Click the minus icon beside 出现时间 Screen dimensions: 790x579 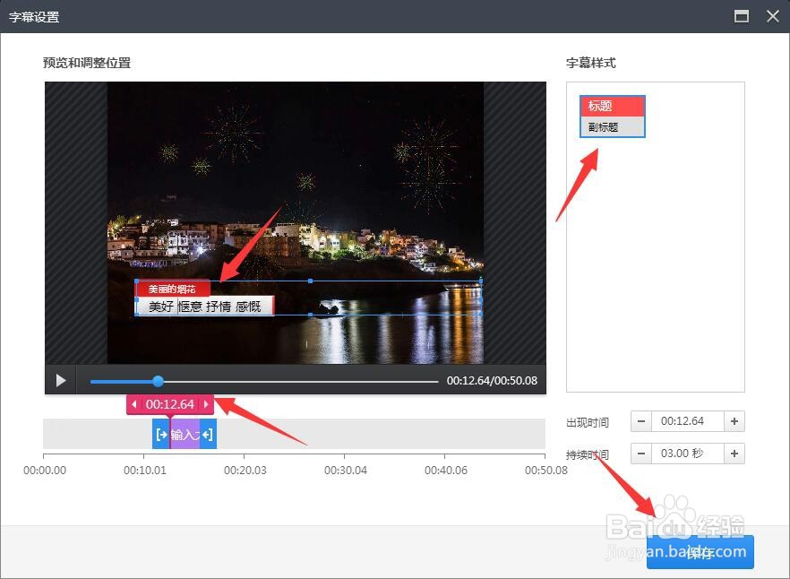click(640, 420)
